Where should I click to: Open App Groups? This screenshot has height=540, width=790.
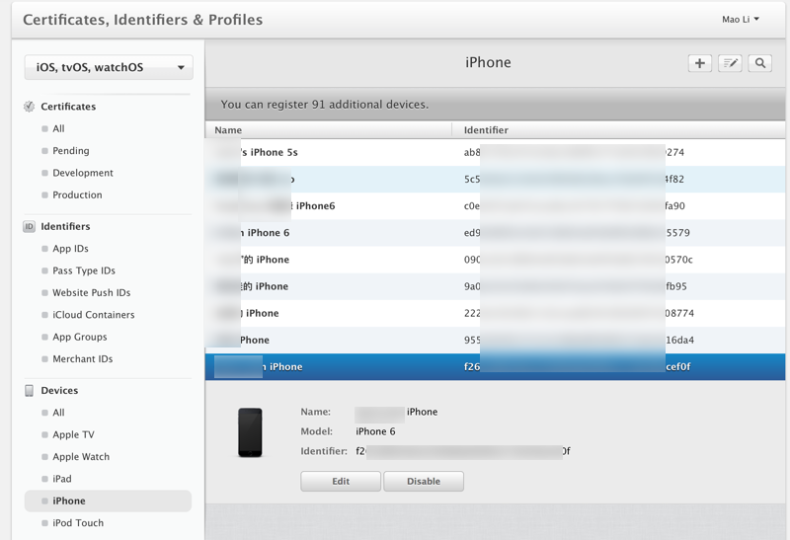80,337
